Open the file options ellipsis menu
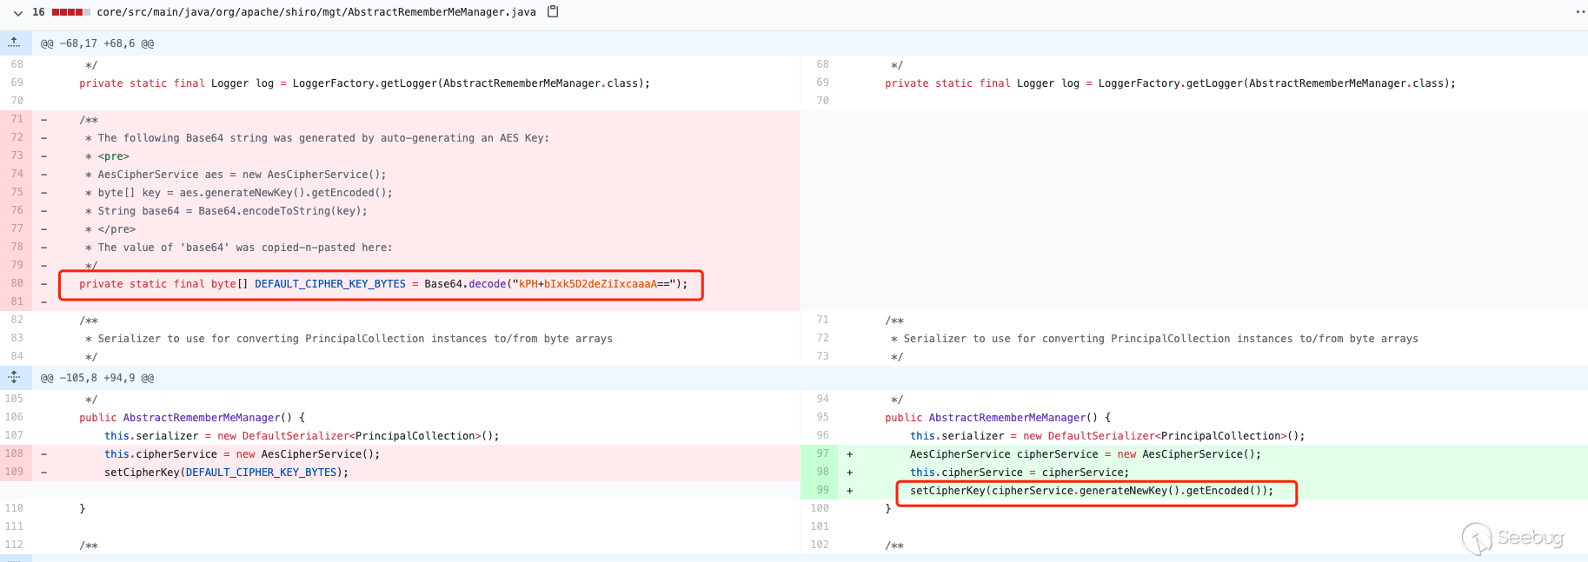This screenshot has width=1588, height=562. click(x=1579, y=12)
